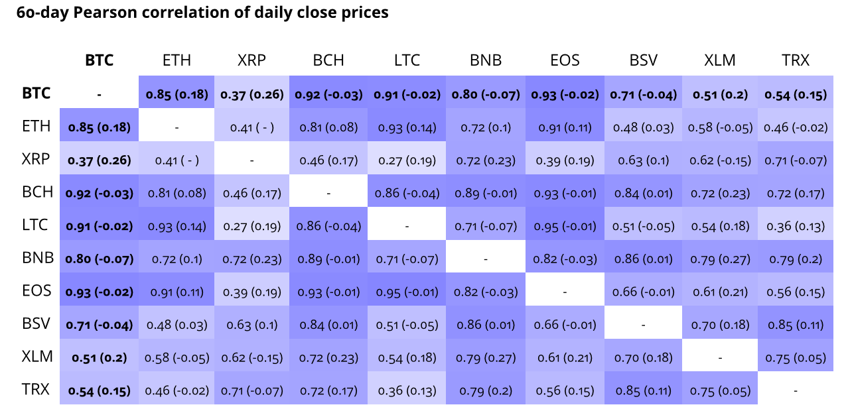Click the cell in BTC row, EOS column
Image resolution: width=850 pixels, height=417 pixels.
pyautogui.click(x=565, y=94)
